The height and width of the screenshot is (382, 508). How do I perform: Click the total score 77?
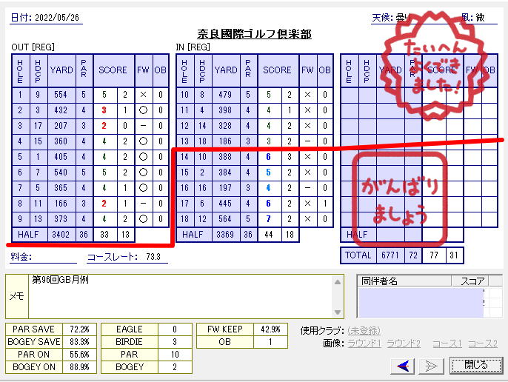(x=434, y=255)
